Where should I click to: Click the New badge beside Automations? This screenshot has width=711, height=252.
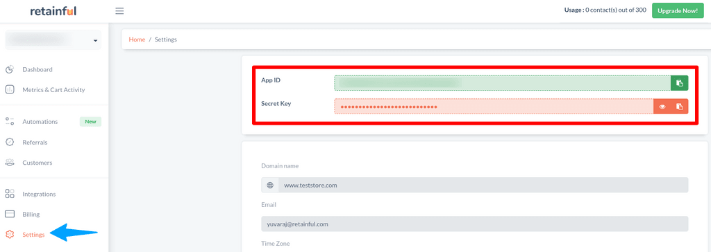tap(91, 122)
